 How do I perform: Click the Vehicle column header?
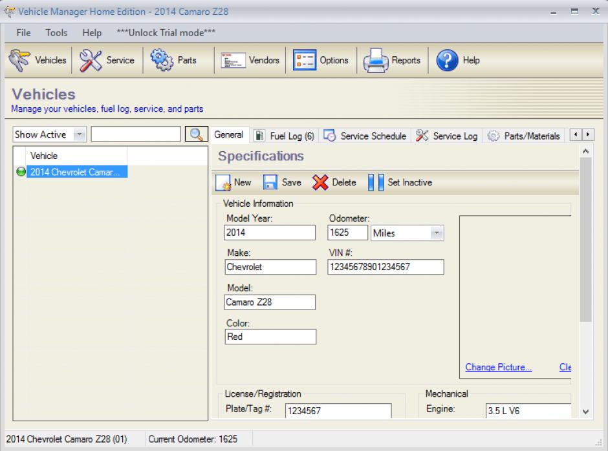coord(76,156)
